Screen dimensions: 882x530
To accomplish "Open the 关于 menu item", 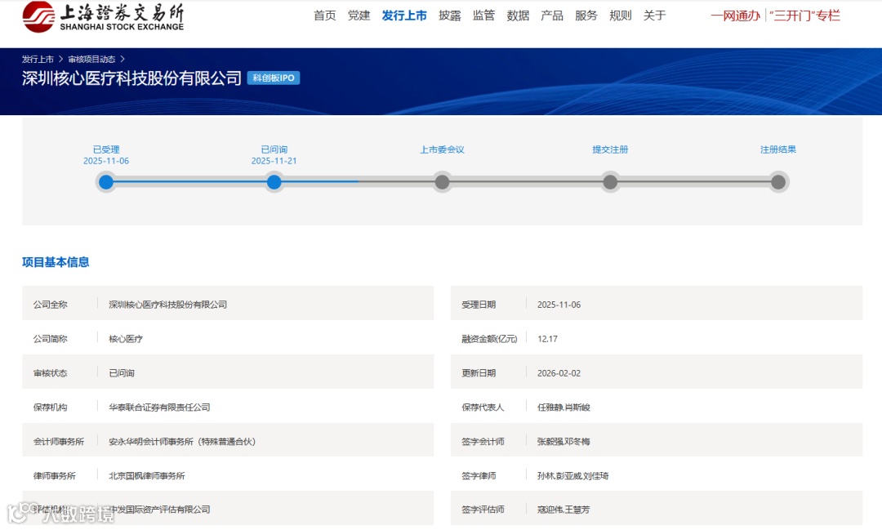I will click(x=655, y=16).
